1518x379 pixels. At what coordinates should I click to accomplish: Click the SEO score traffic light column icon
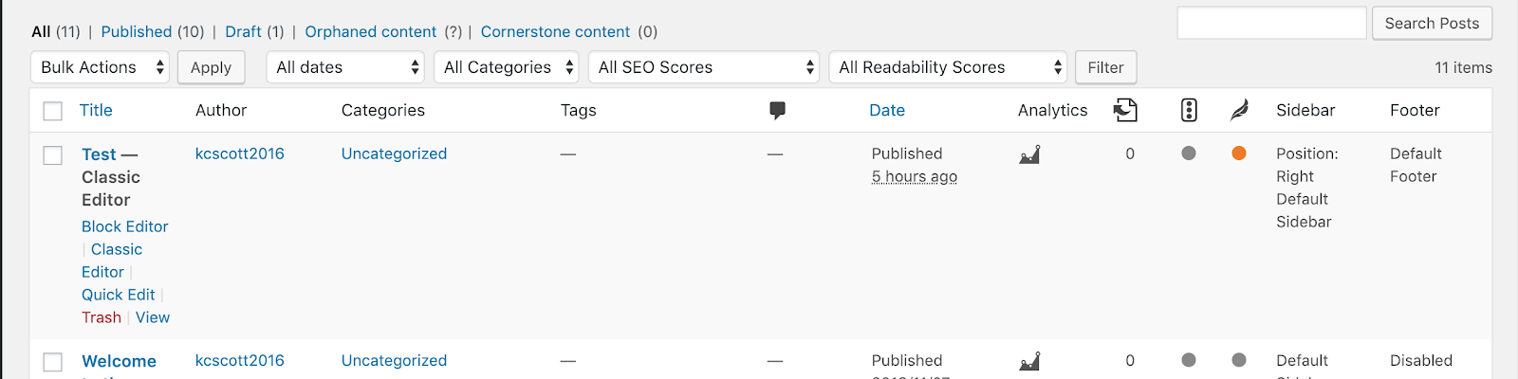pos(1189,110)
